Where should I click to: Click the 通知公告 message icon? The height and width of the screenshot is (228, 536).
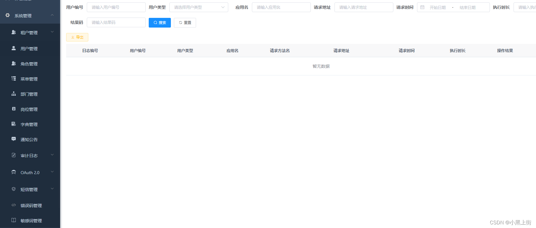point(14,139)
